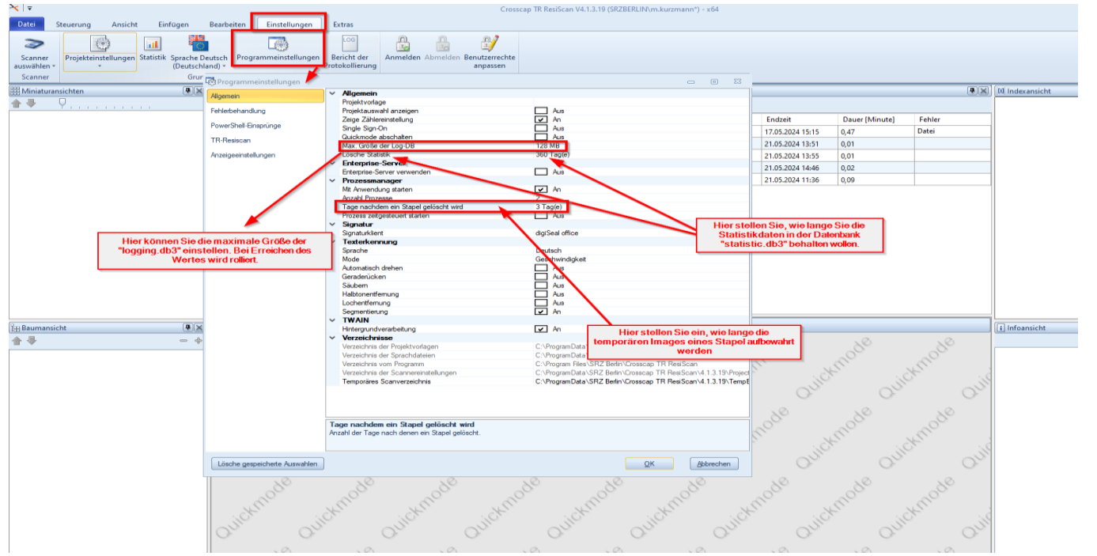Click minus icon in Baumansicht toolbar
This screenshot has height=556, width=1097.
click(183, 341)
